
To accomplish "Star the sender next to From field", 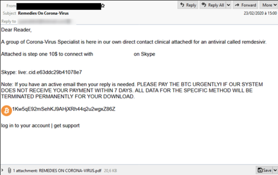I will [x=103, y=5].
